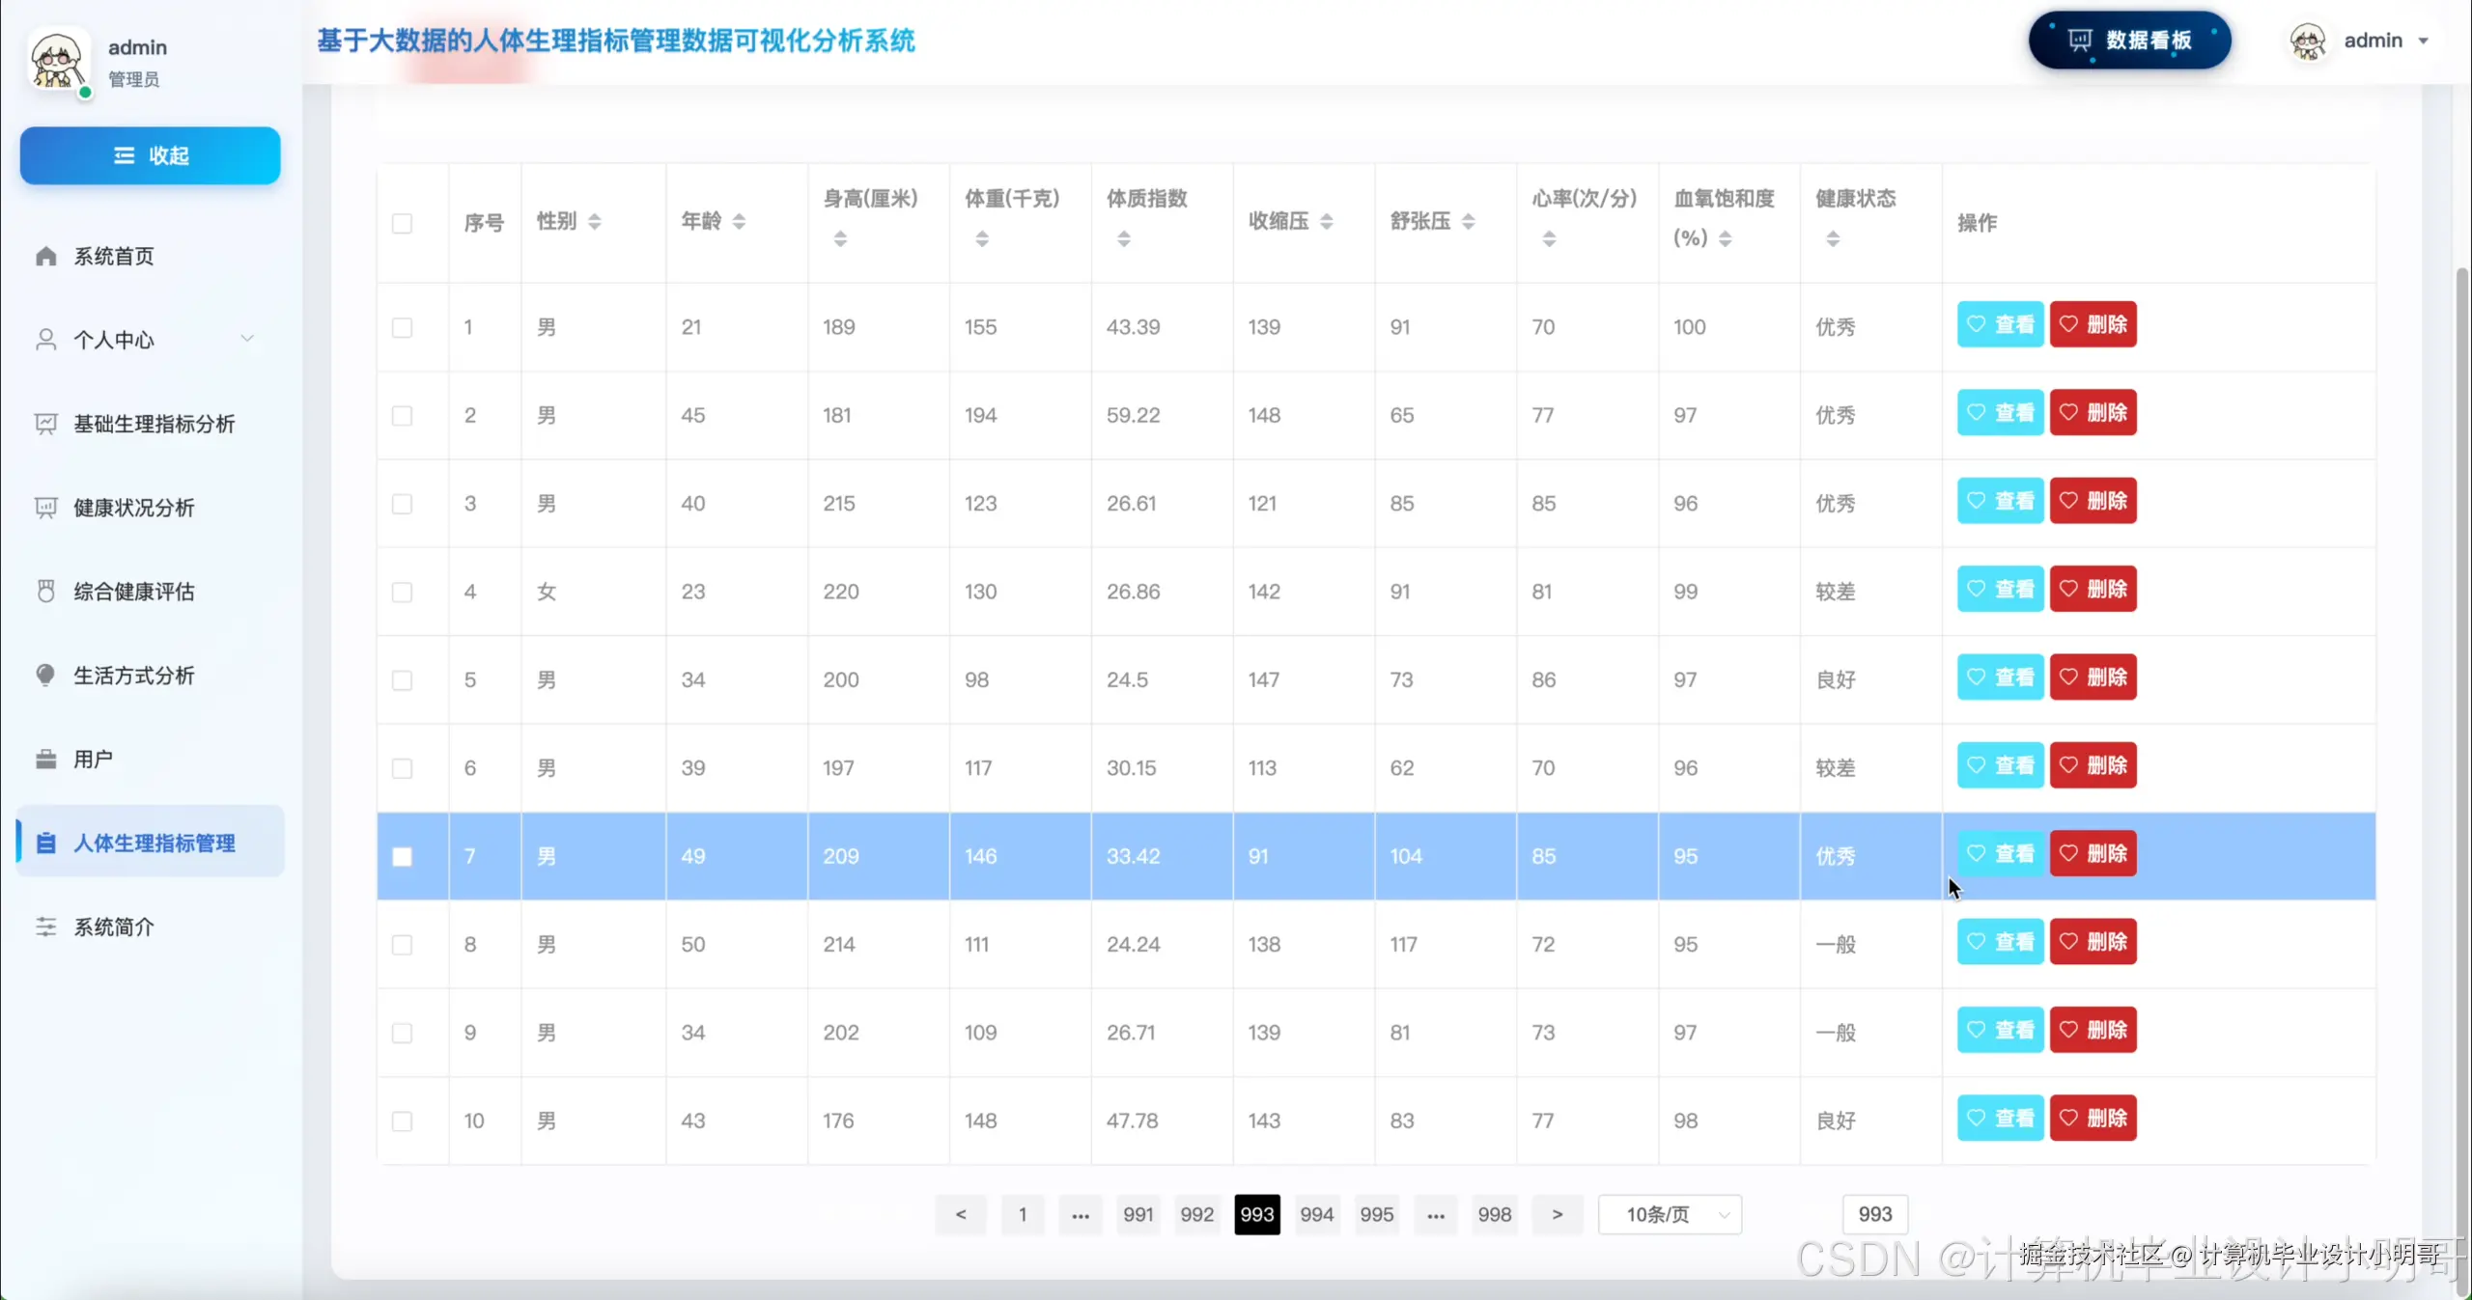Image resolution: width=2472 pixels, height=1300 pixels.
Task: Select the 综合健康评估 badge icon
Action: tap(46, 592)
